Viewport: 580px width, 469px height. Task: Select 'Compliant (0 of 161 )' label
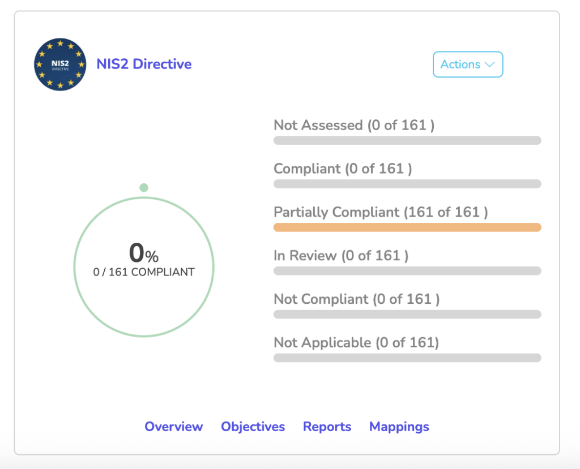[343, 169]
